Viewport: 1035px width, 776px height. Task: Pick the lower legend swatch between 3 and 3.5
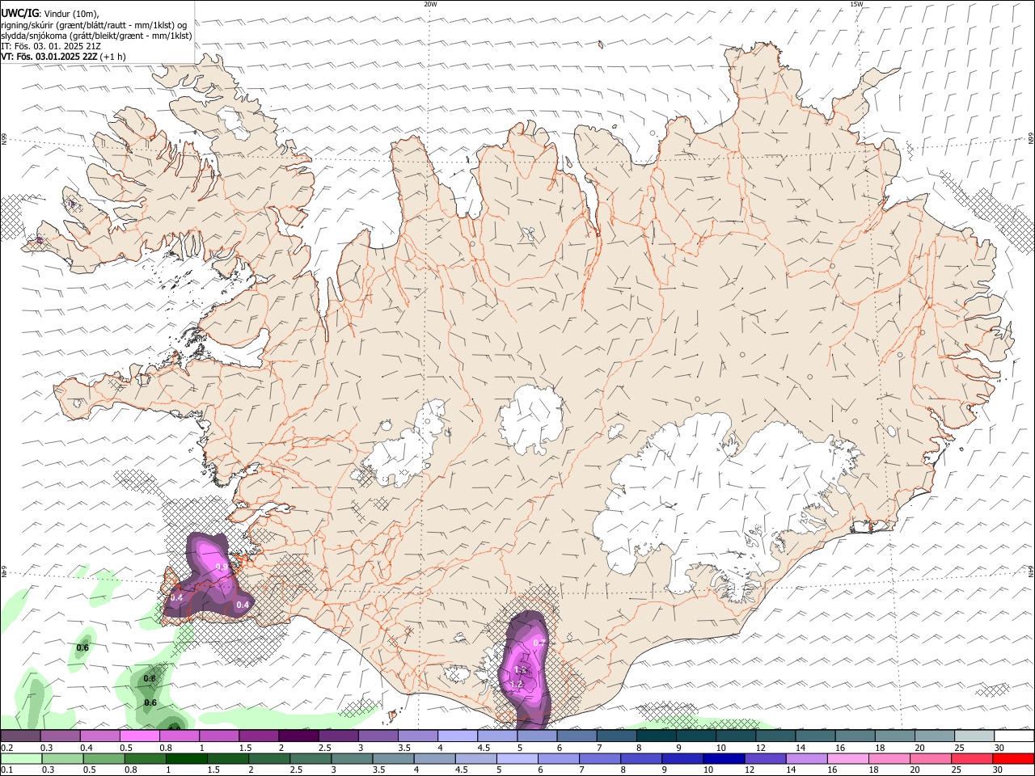click(352, 758)
